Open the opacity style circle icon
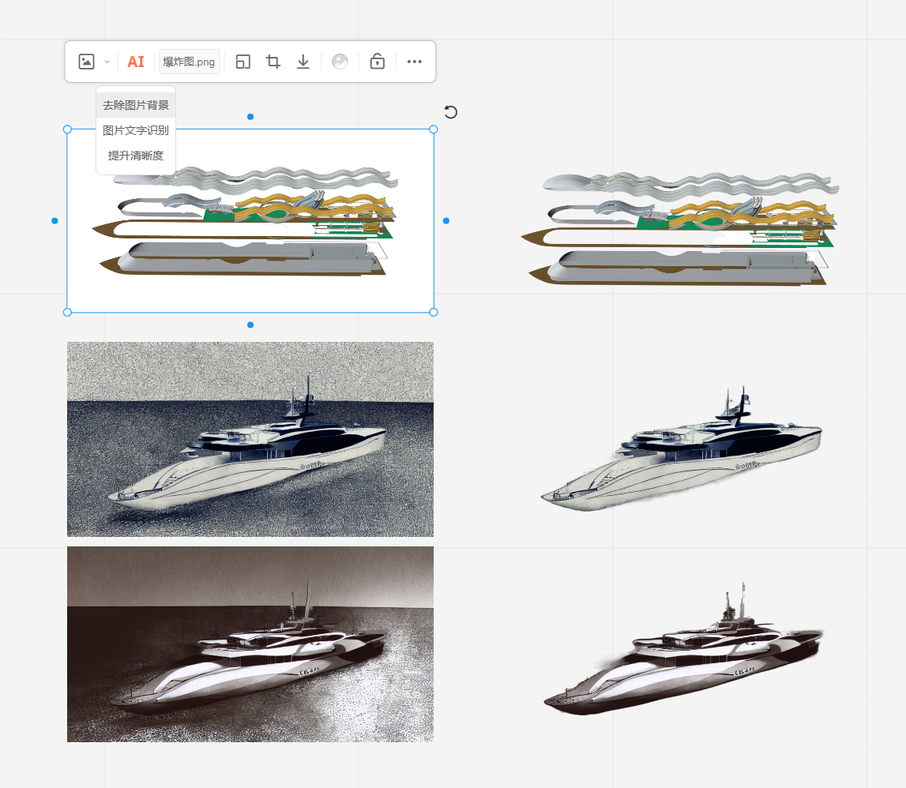 tap(340, 62)
